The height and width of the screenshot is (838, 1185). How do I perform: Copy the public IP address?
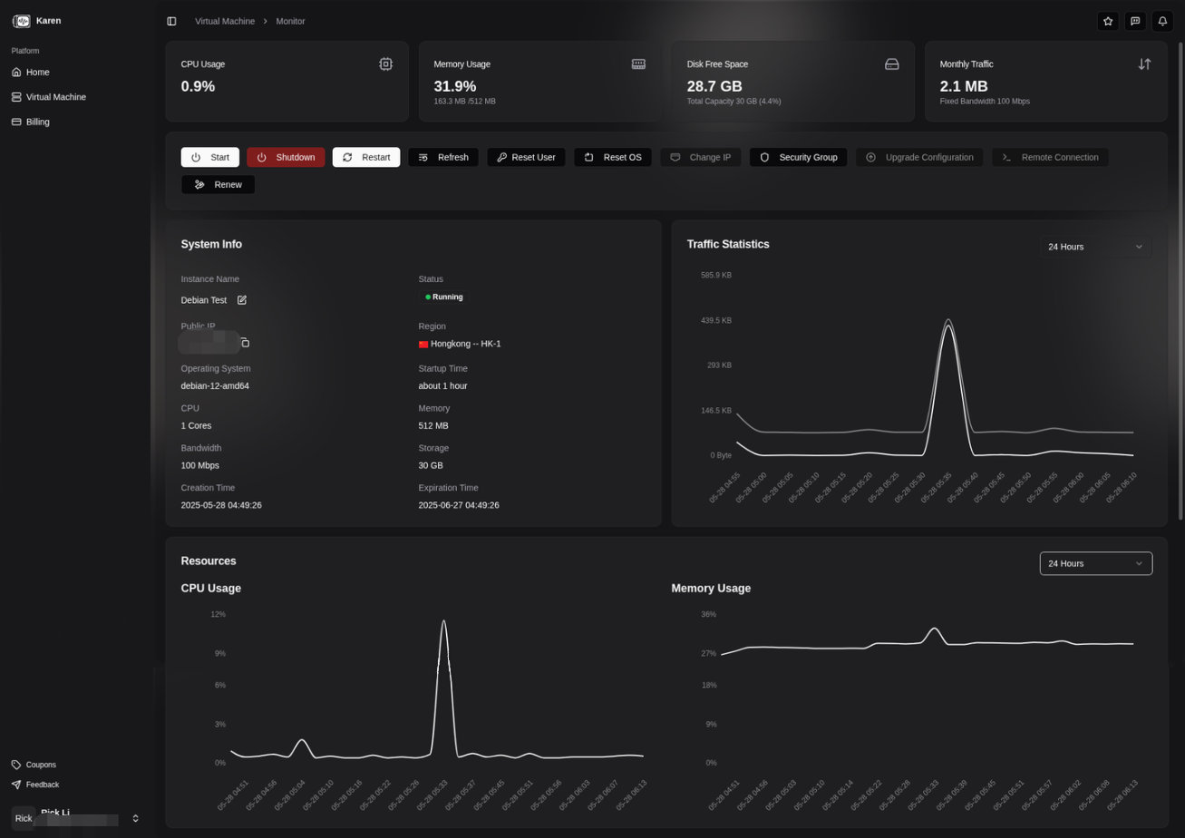(245, 343)
